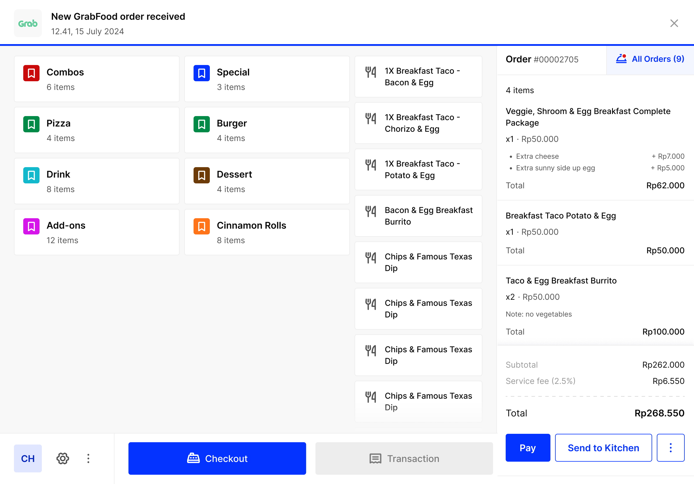
Task: Click the Pay button
Action: point(528,448)
